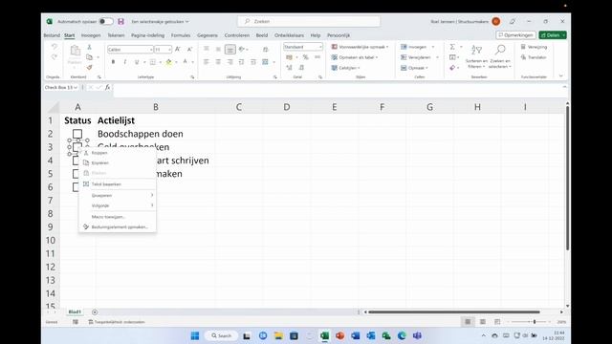Viewport: 612px width, 344px height.
Task: Select the Blad1 sheet tab
Action: pos(75,312)
